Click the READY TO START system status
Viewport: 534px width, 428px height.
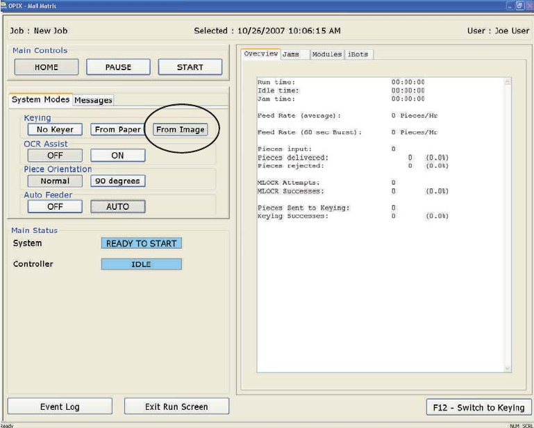click(x=142, y=243)
